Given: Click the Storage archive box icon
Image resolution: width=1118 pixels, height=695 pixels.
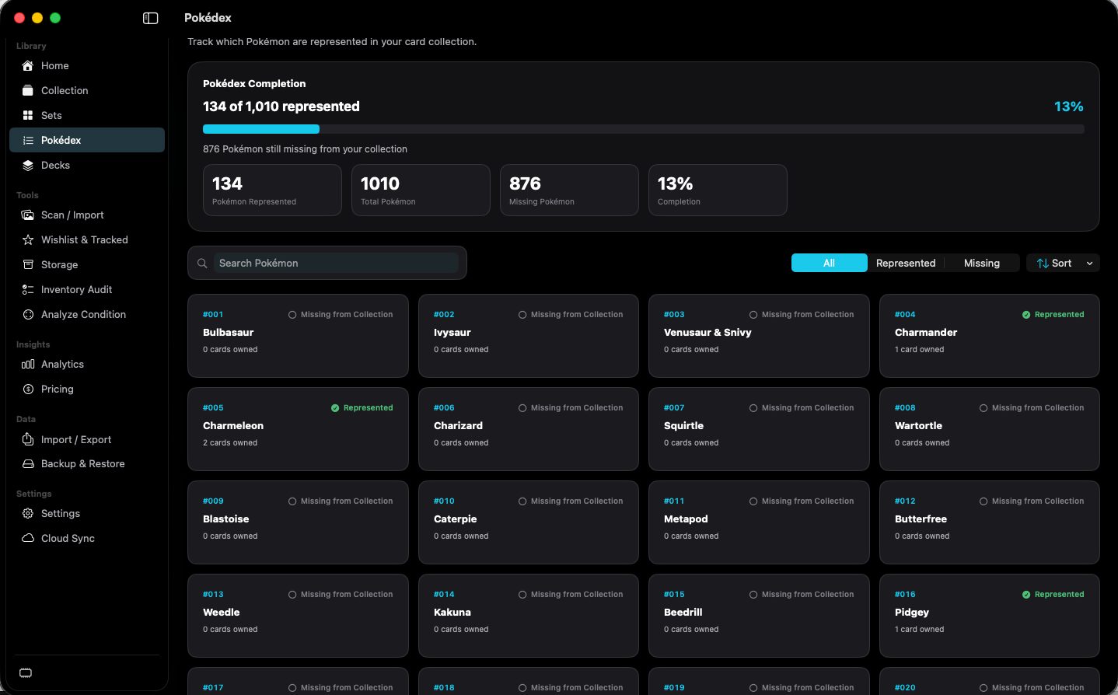Looking at the screenshot, I should pyautogui.click(x=28, y=265).
